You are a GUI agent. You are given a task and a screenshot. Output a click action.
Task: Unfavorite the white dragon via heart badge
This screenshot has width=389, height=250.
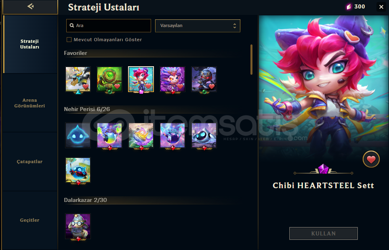tap(86, 86)
